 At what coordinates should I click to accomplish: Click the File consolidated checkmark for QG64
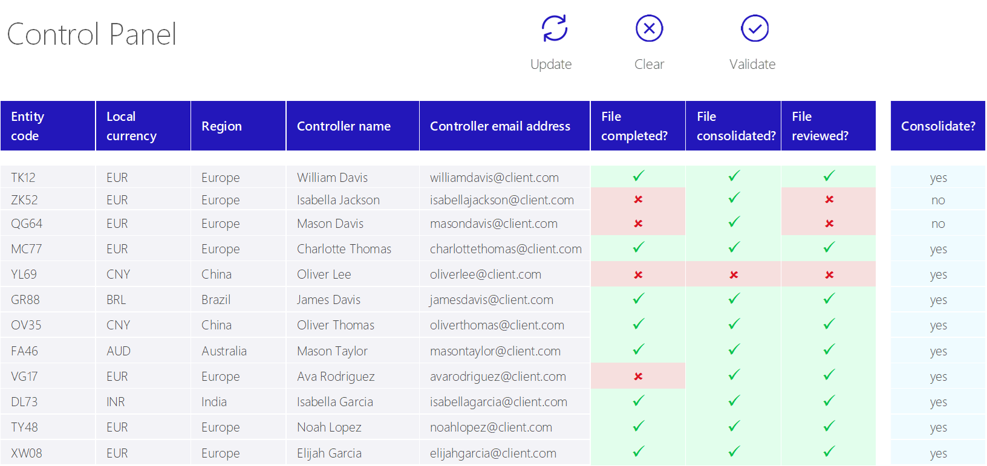tap(734, 222)
